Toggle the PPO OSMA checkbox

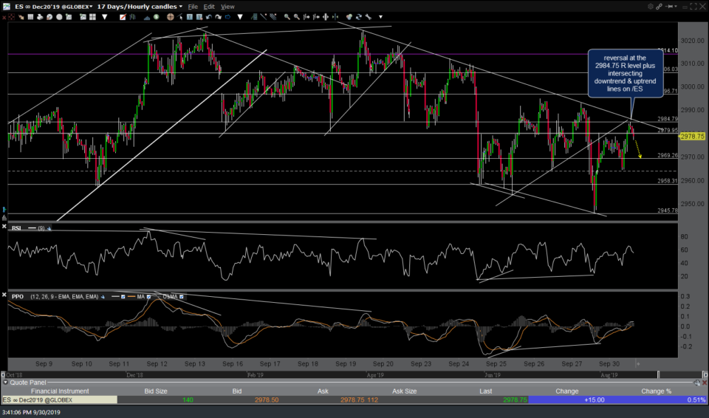click(182, 297)
